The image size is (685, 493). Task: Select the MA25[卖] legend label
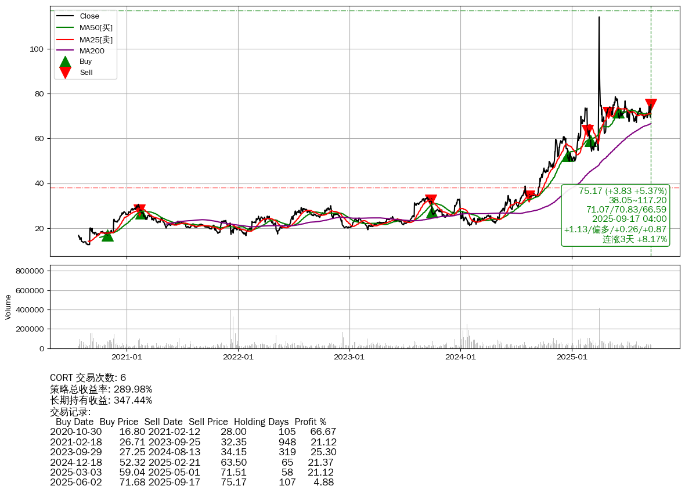96,39
